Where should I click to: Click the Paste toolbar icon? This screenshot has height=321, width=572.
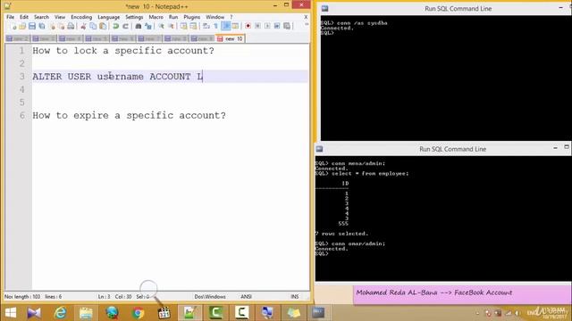104,26
